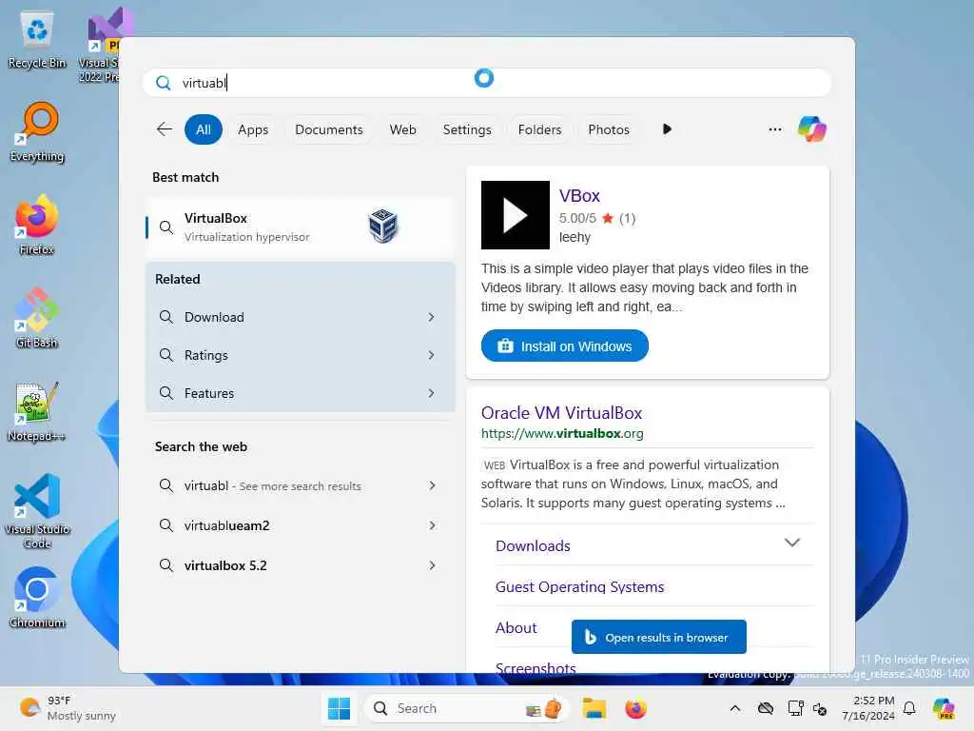Click the Windows Start button
This screenshot has height=731, width=974.
[x=339, y=708]
